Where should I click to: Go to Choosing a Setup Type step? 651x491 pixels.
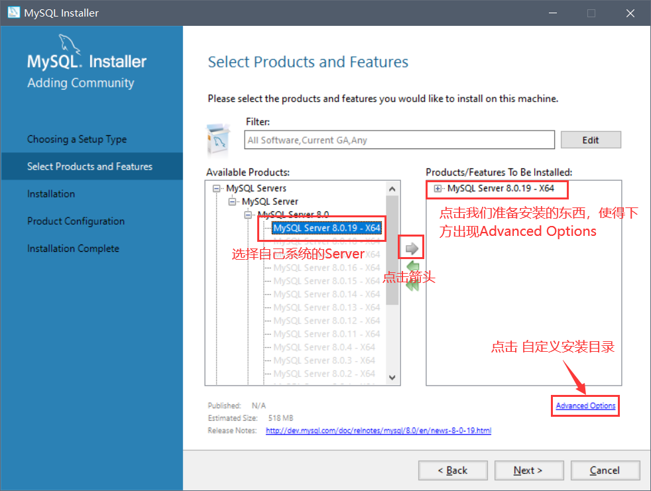[77, 139]
